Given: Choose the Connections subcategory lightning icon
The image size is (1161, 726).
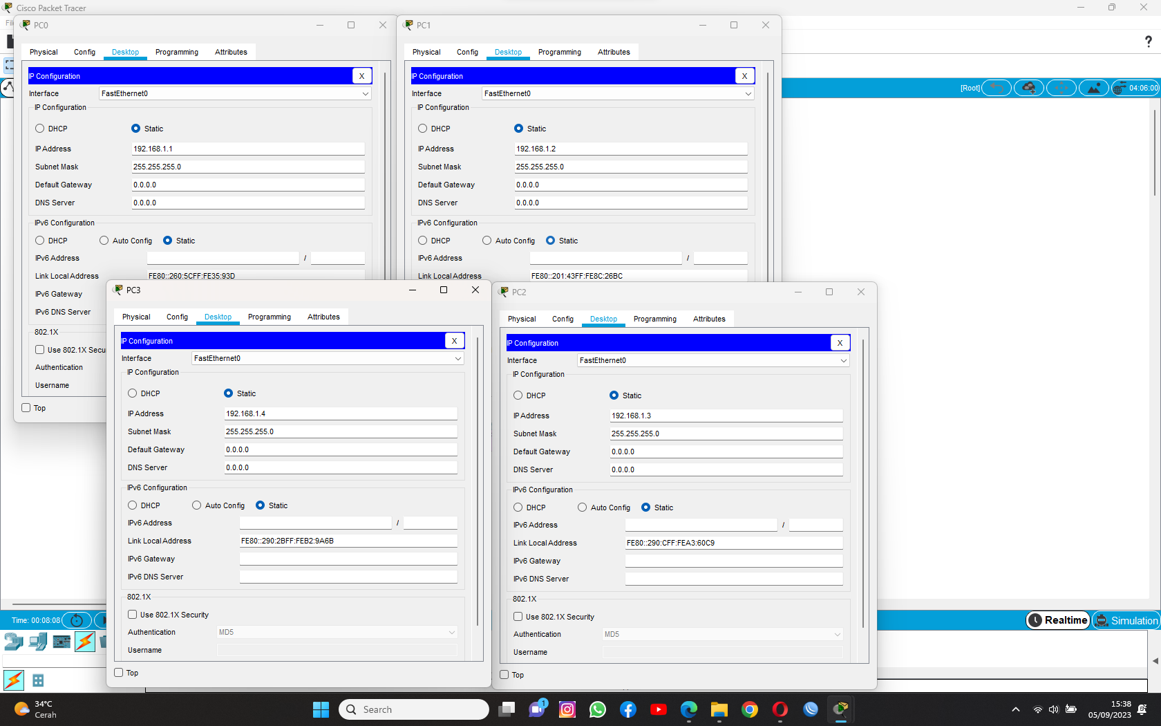Looking at the screenshot, I should (14, 680).
